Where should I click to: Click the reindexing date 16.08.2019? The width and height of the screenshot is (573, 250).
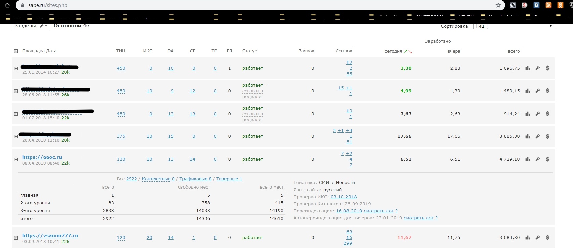point(349,211)
